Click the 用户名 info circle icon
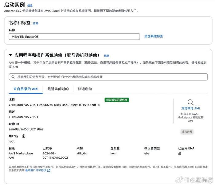Viewport: 215px width, 185px height. click(24, 136)
